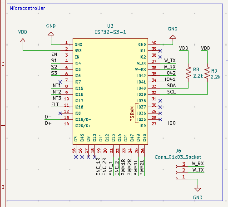
Task: Click the 3V3 pin name inside U3
Action: click(78, 51)
